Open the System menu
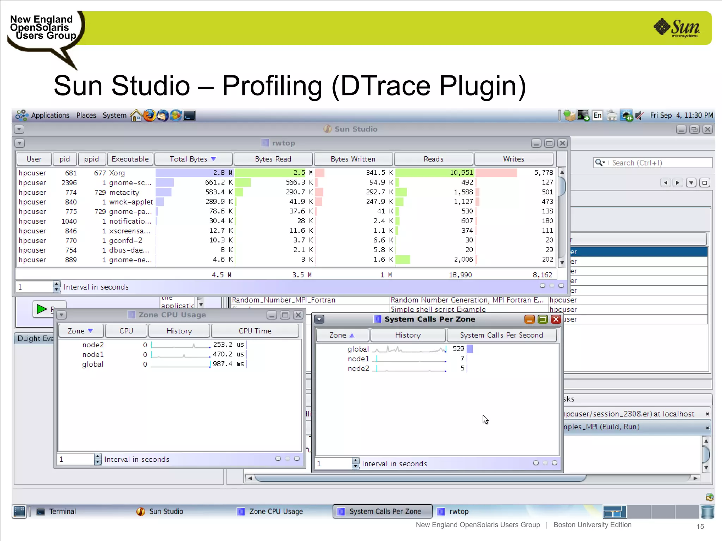The height and width of the screenshot is (541, 722). pos(115,115)
